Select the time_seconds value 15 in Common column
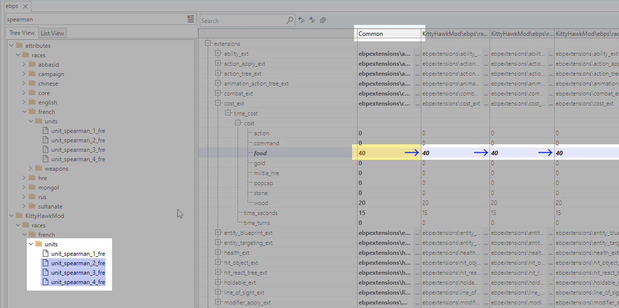Screen dimensions: 619x308 point(362,213)
